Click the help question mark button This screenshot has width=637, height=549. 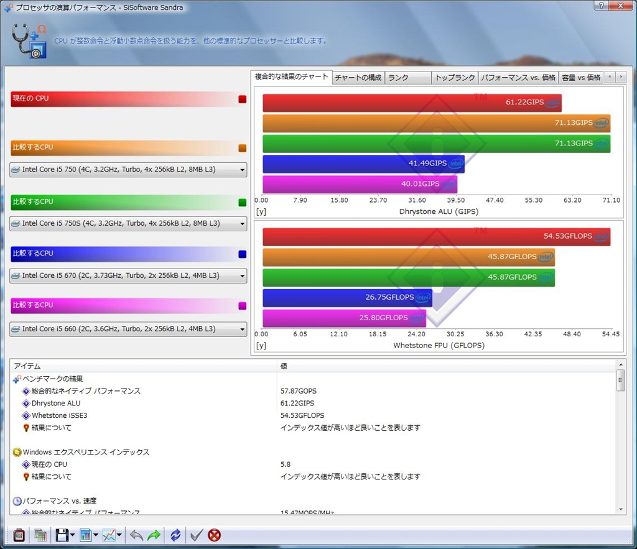(601, 5)
